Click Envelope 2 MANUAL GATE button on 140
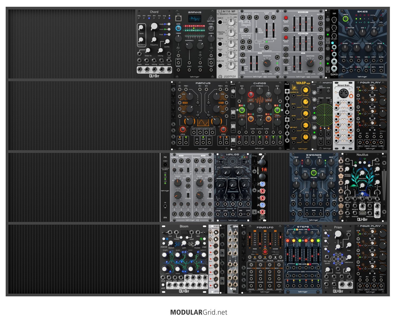Screen dimensions: 398x318 click(x=286, y=38)
